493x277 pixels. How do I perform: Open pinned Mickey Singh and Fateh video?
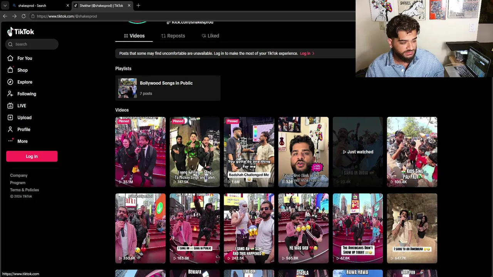click(x=195, y=152)
